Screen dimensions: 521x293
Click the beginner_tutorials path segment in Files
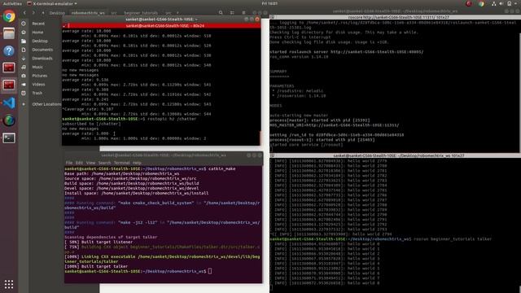coord(141,13)
